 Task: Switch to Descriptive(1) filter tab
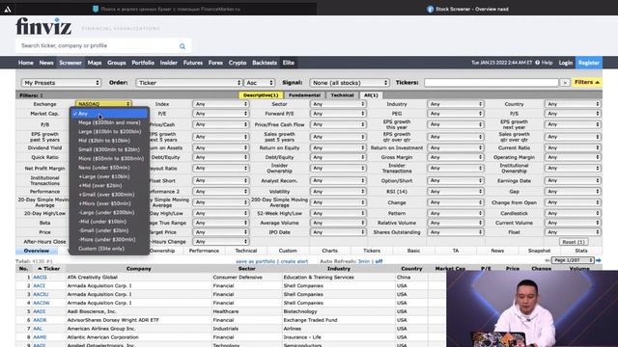tap(261, 95)
